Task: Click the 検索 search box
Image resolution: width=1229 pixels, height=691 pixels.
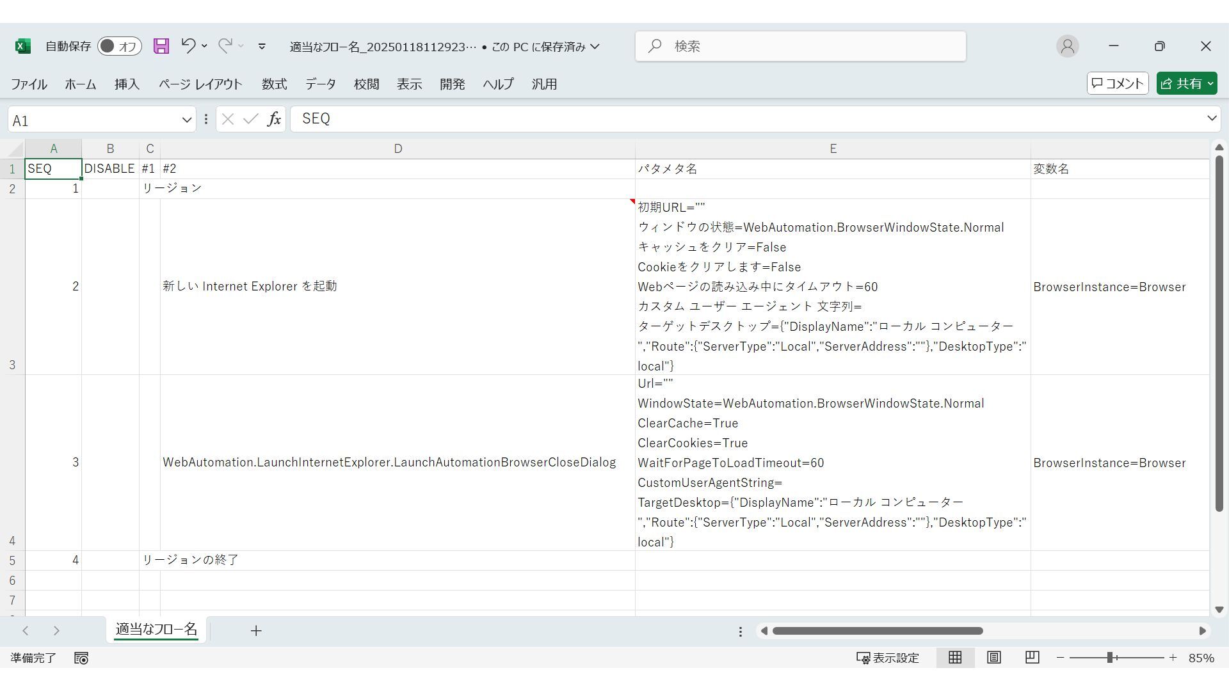Action: click(800, 46)
